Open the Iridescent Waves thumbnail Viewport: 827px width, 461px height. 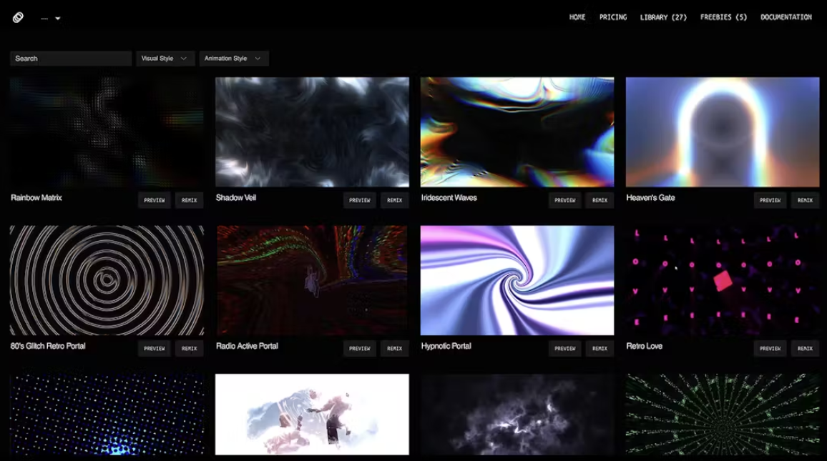(x=517, y=132)
